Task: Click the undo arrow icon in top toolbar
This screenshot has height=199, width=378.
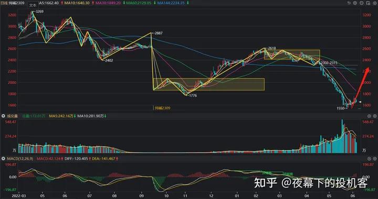Action: pos(349,3)
